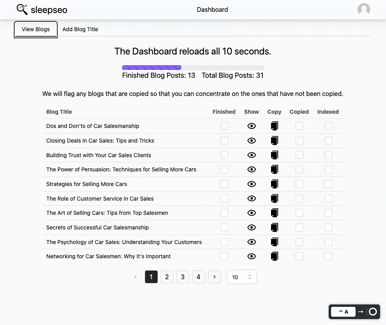Image resolution: width=386 pixels, height=325 pixels.
Task: Toggle Indexed checkbox for 'The Psychology of Car Sales'
Action: tap(328, 242)
